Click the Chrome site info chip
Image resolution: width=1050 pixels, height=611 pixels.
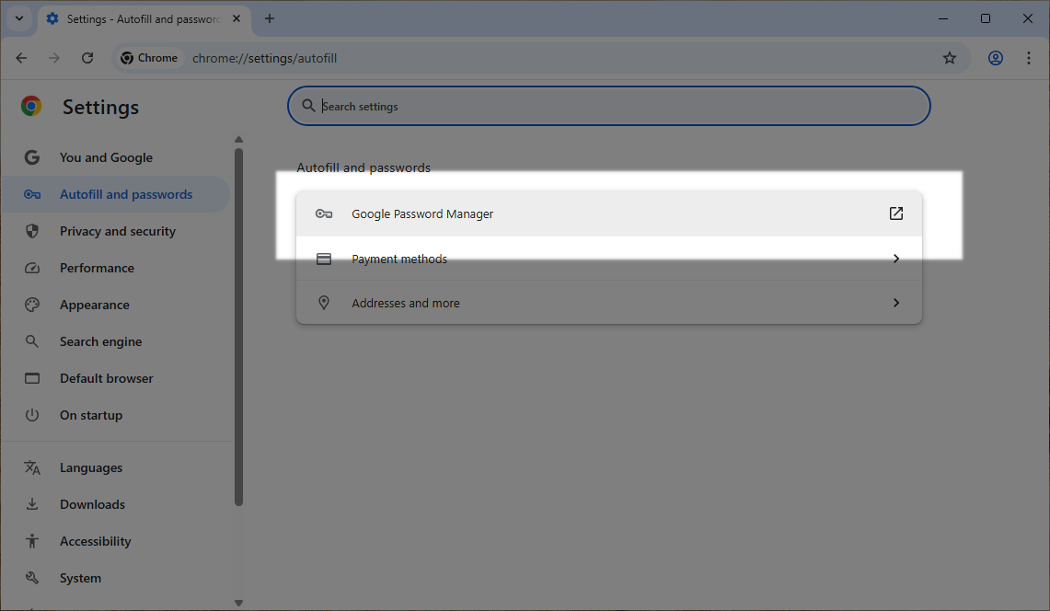[x=149, y=58]
